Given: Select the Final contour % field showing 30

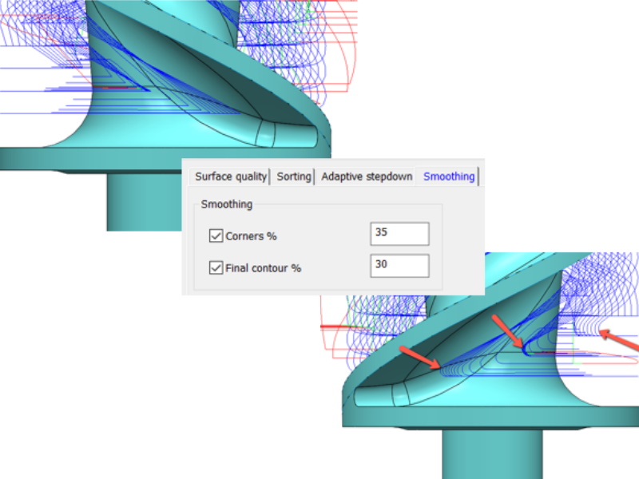Looking at the screenshot, I should [399, 265].
